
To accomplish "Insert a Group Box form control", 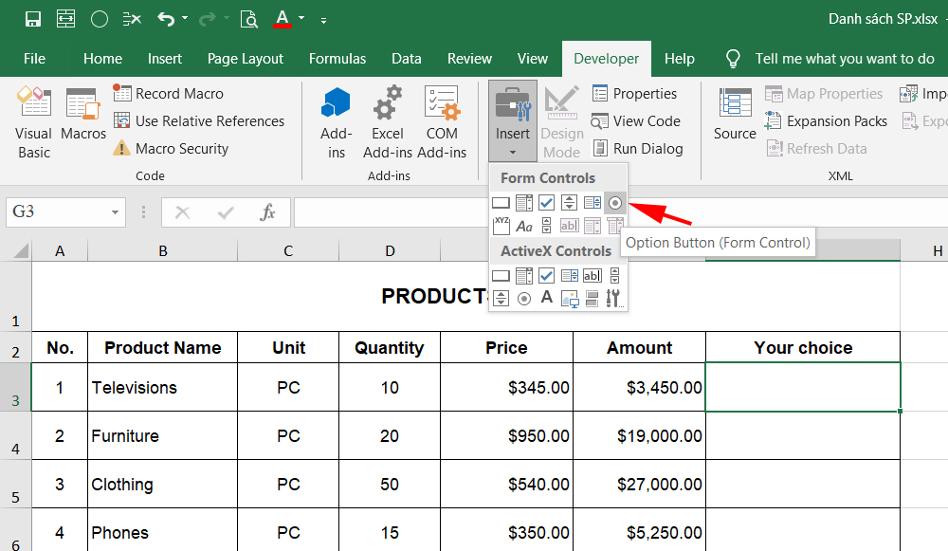I will click(x=501, y=226).
